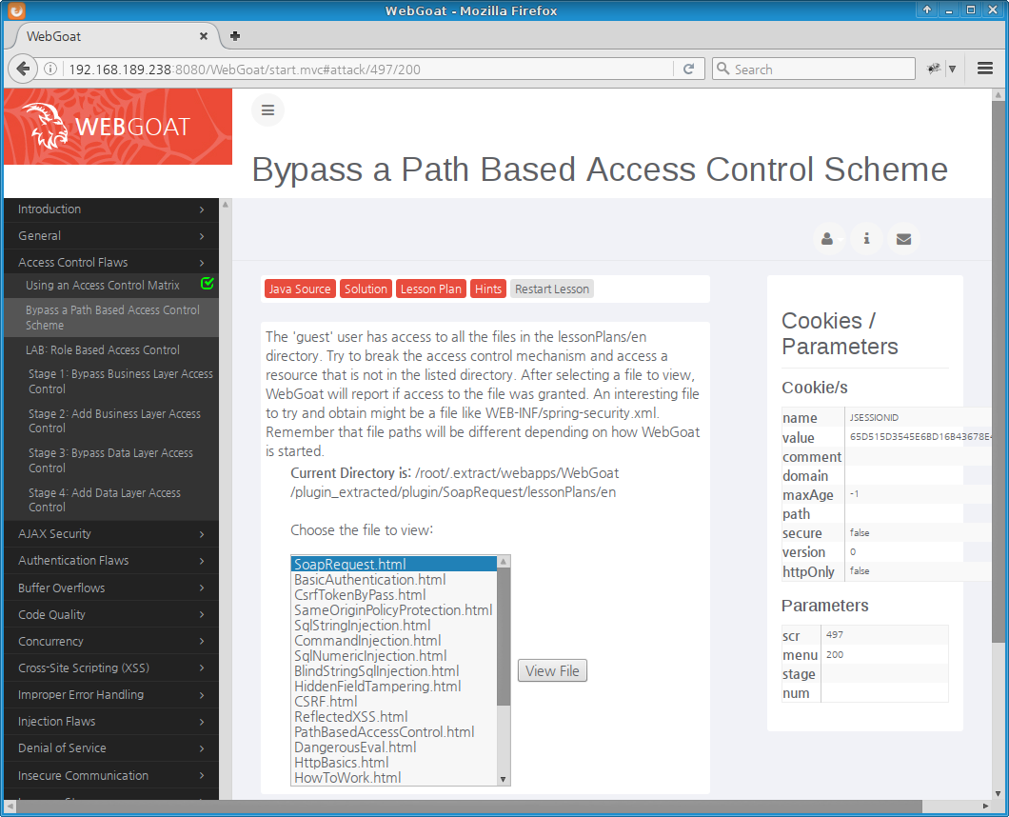Expand the Code Quality section
The image size is (1009, 817).
111,615
